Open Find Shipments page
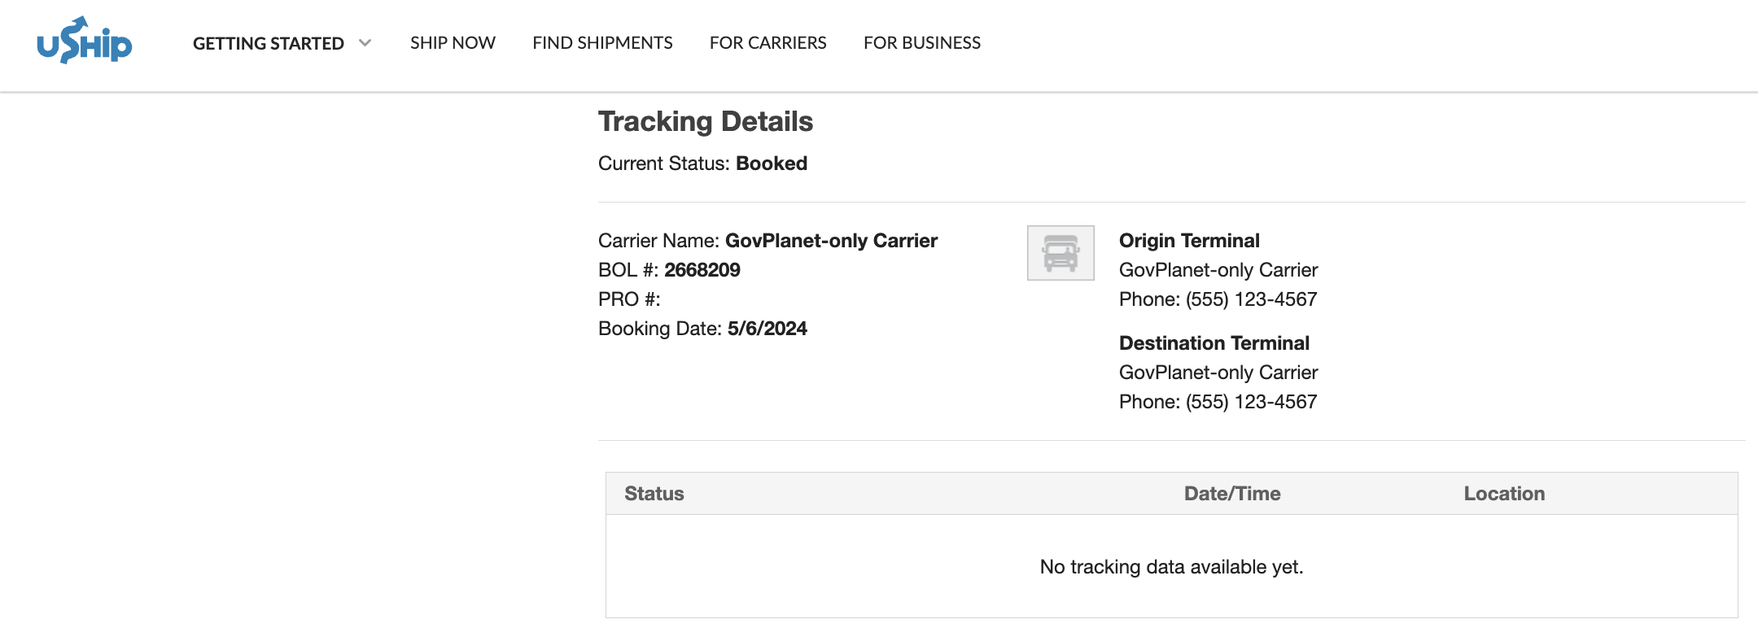 click(x=602, y=43)
